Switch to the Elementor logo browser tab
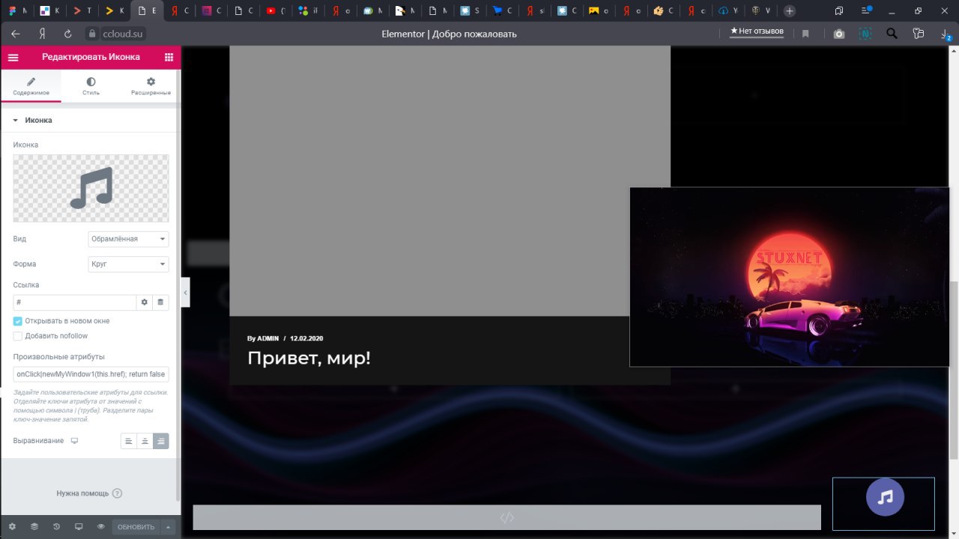 pos(211,10)
